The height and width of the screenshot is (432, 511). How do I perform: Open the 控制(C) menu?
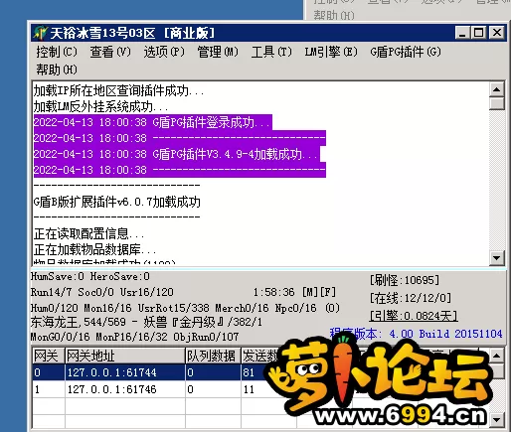[x=57, y=52]
